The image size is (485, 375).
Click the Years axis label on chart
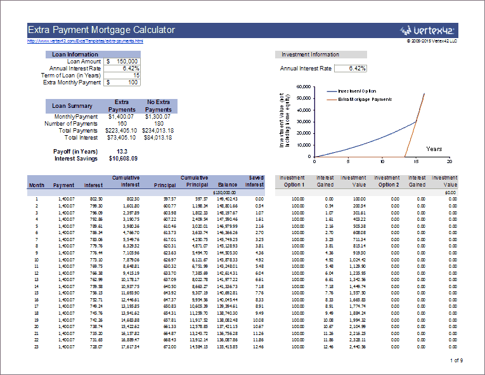(x=434, y=149)
